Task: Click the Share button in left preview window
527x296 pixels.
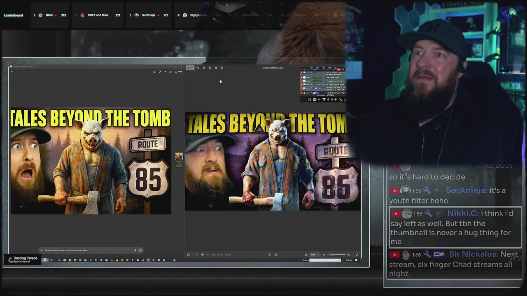Action: click(x=178, y=72)
